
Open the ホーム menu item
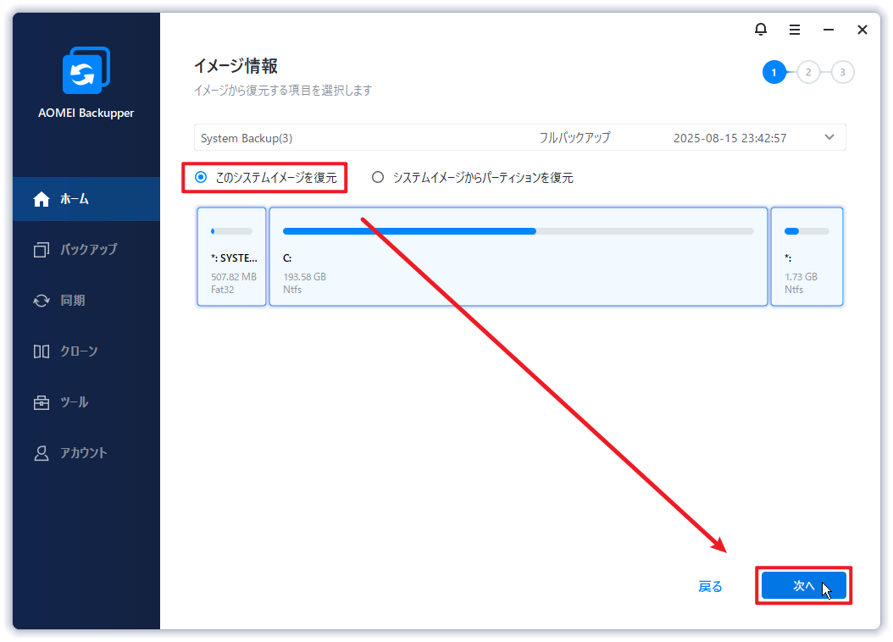tap(86, 199)
